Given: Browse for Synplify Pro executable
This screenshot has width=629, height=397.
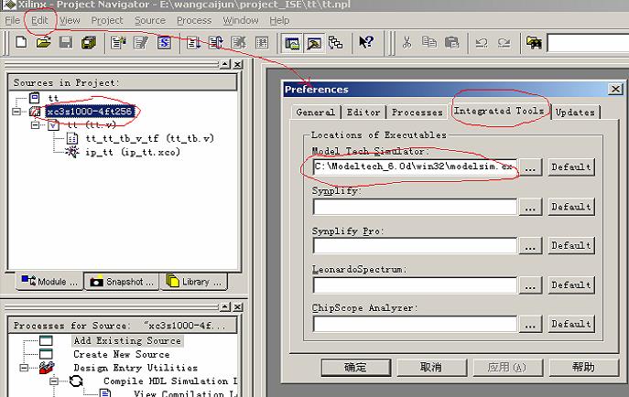Looking at the screenshot, I should [x=530, y=245].
